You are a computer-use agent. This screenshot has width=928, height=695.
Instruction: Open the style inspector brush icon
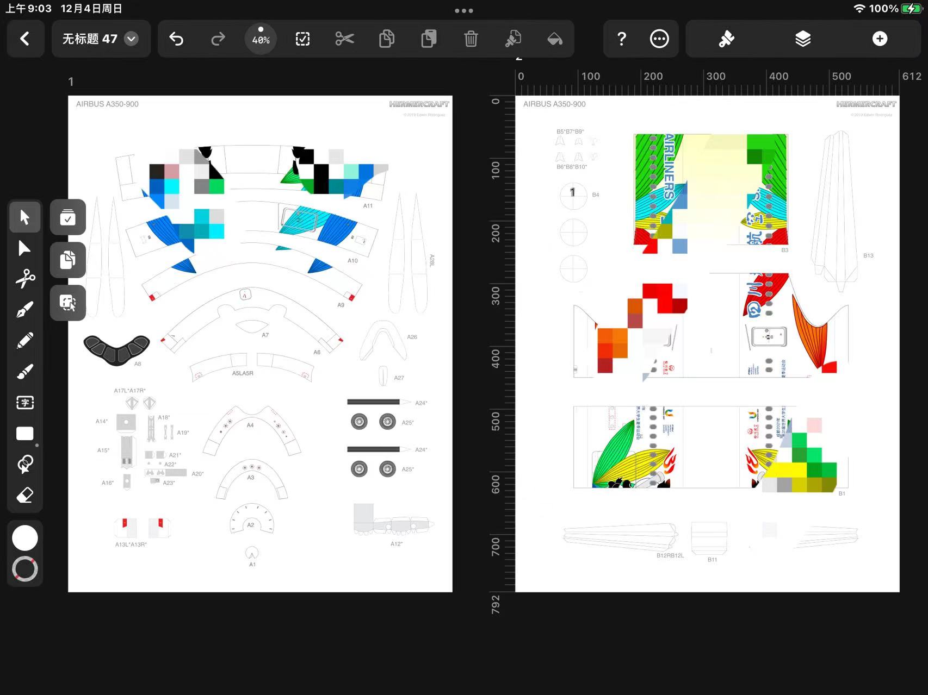726,39
